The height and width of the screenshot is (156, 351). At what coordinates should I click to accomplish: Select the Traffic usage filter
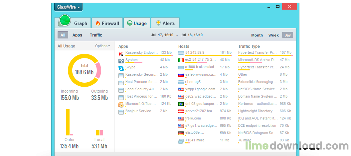coord(96,35)
